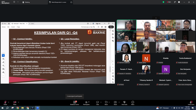
Task: Click the zoom out magnifier icon at the bottom
Action: (113, 82)
